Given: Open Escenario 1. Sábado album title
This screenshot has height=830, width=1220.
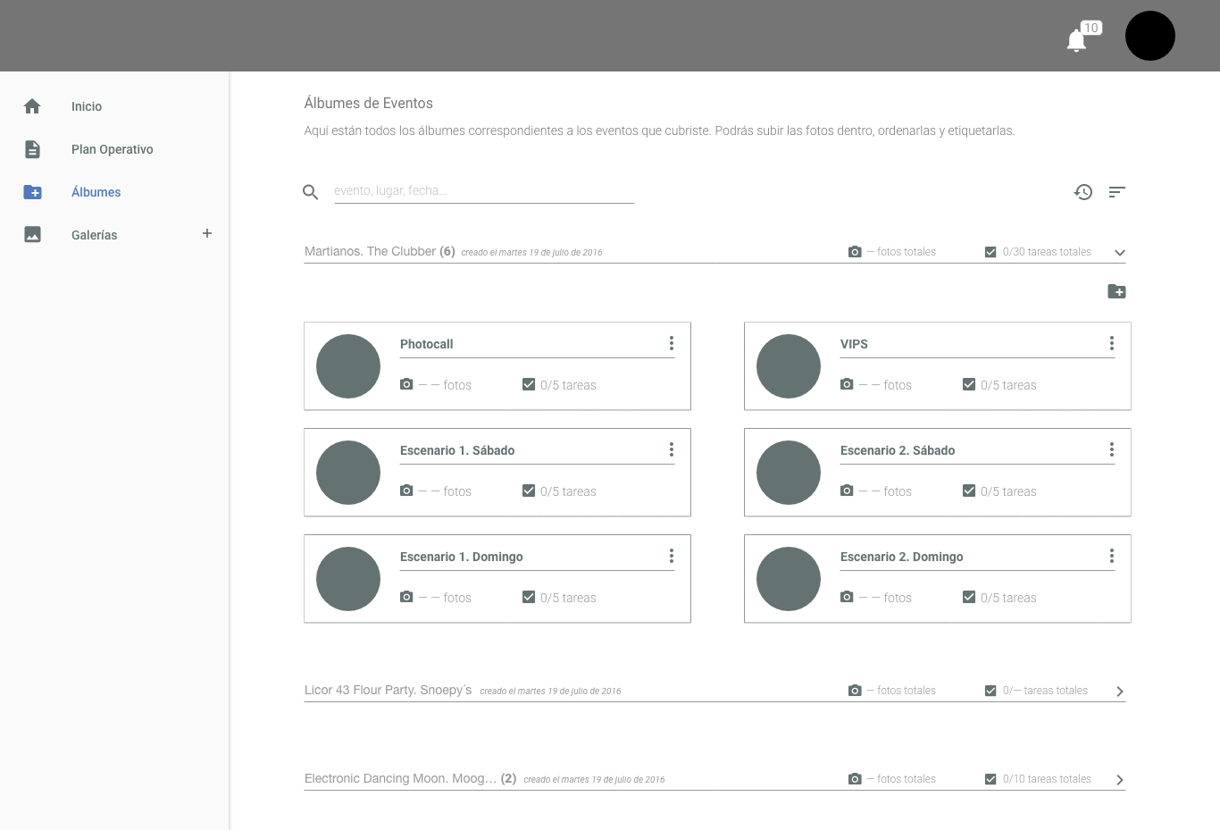Looking at the screenshot, I should pyautogui.click(x=457, y=450).
